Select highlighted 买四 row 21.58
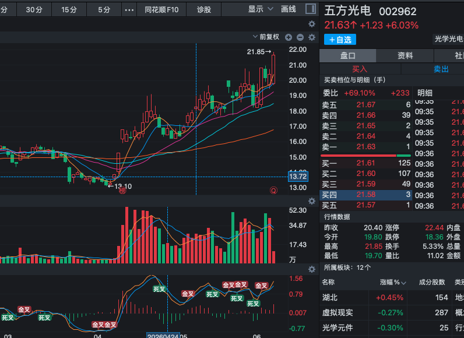 click(x=366, y=195)
